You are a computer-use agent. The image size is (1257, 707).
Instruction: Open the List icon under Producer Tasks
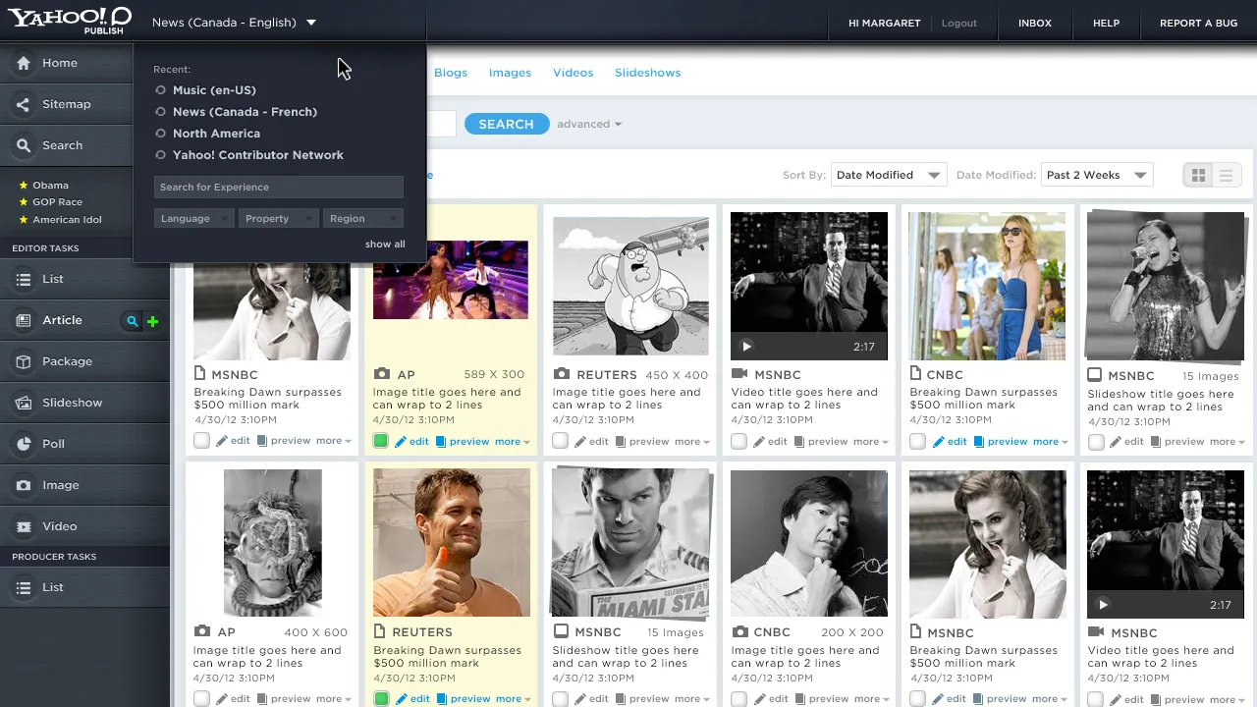point(24,587)
